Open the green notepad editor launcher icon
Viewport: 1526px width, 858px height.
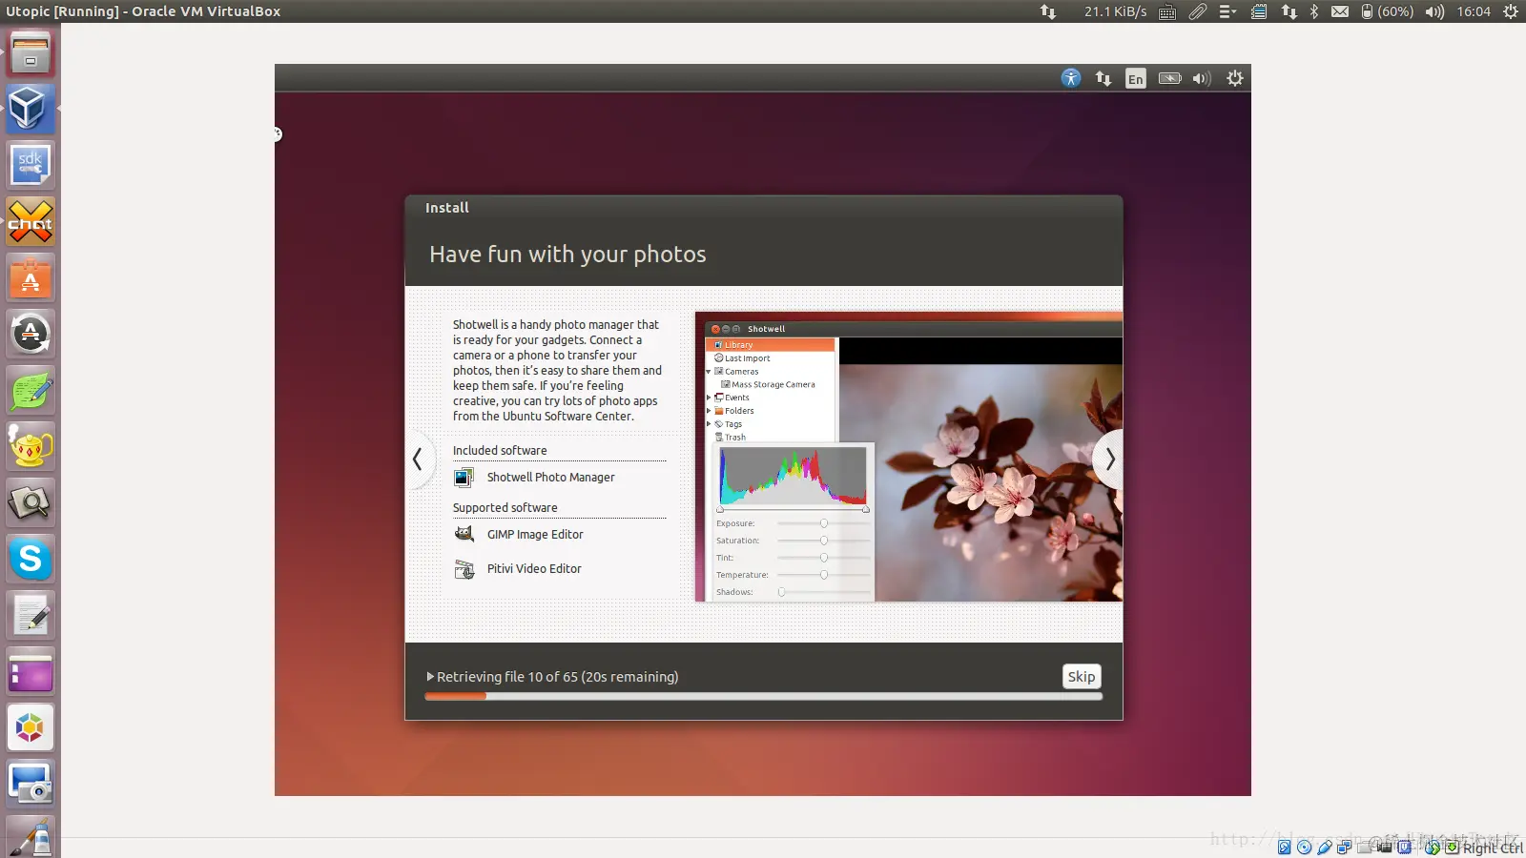pyautogui.click(x=31, y=390)
